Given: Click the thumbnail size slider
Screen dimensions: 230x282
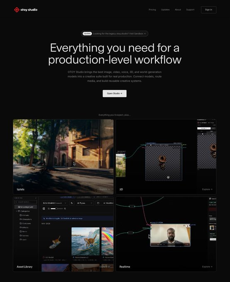Looking at the screenshot, I should [x=57, y=209].
